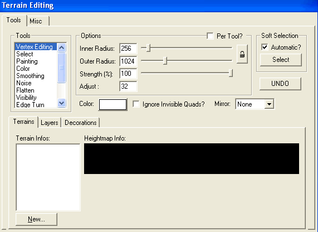Select the Smoothing tool in list
The width and height of the screenshot is (318, 232).
pyautogui.click(x=30, y=76)
